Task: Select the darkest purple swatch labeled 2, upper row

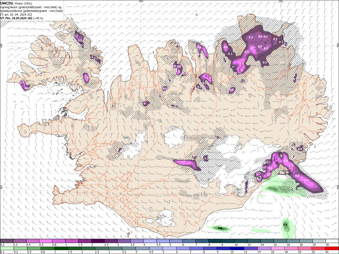Action: pos(97,241)
